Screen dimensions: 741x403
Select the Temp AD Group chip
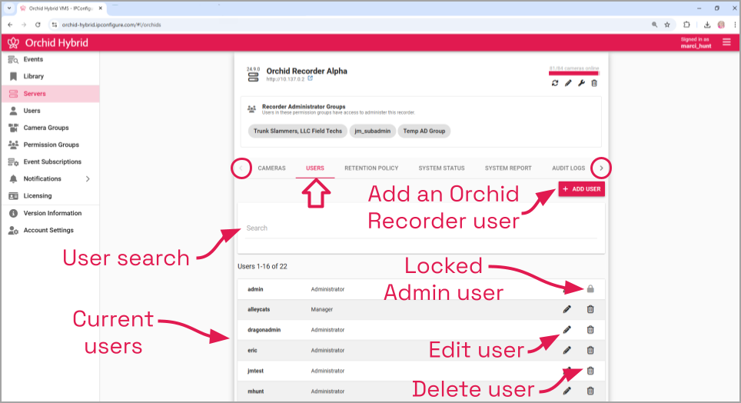click(x=424, y=131)
